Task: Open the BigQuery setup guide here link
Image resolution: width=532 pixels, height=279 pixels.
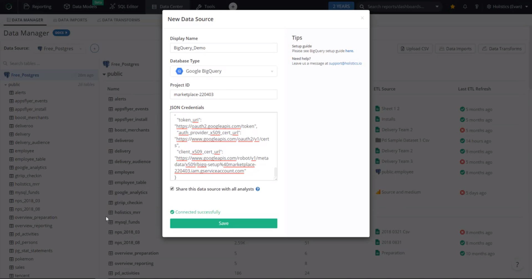Action: point(349,51)
